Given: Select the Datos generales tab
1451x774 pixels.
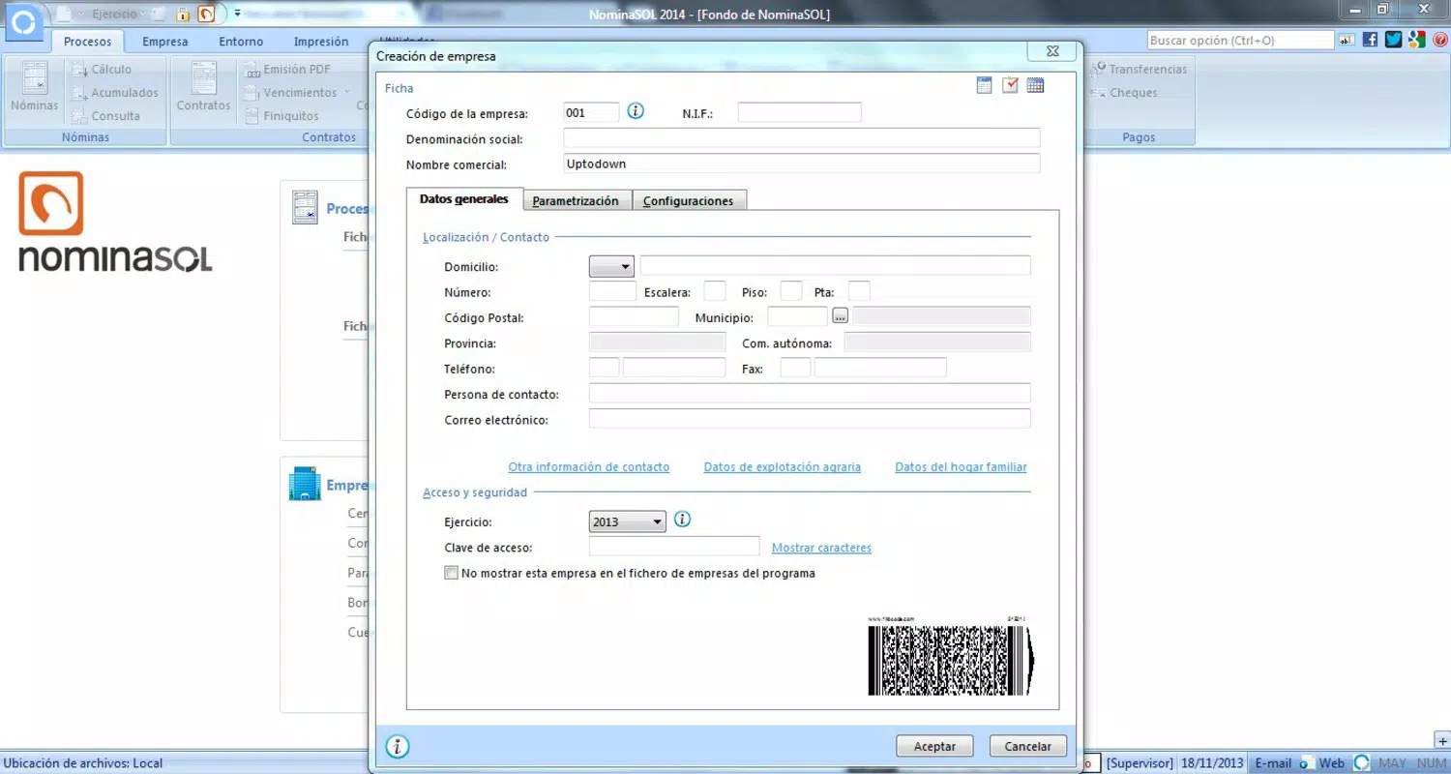Looking at the screenshot, I should coord(464,199).
